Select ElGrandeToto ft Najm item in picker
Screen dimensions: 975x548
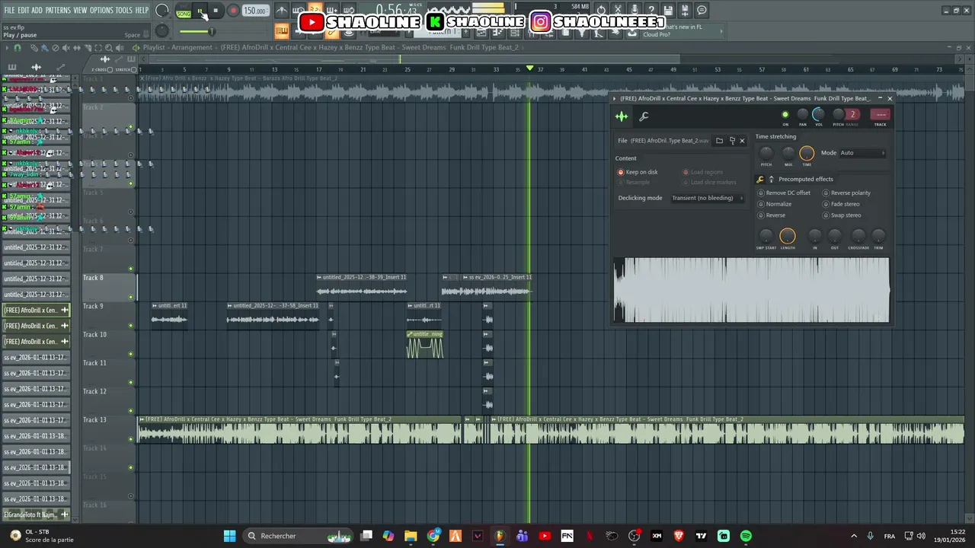[x=36, y=515]
